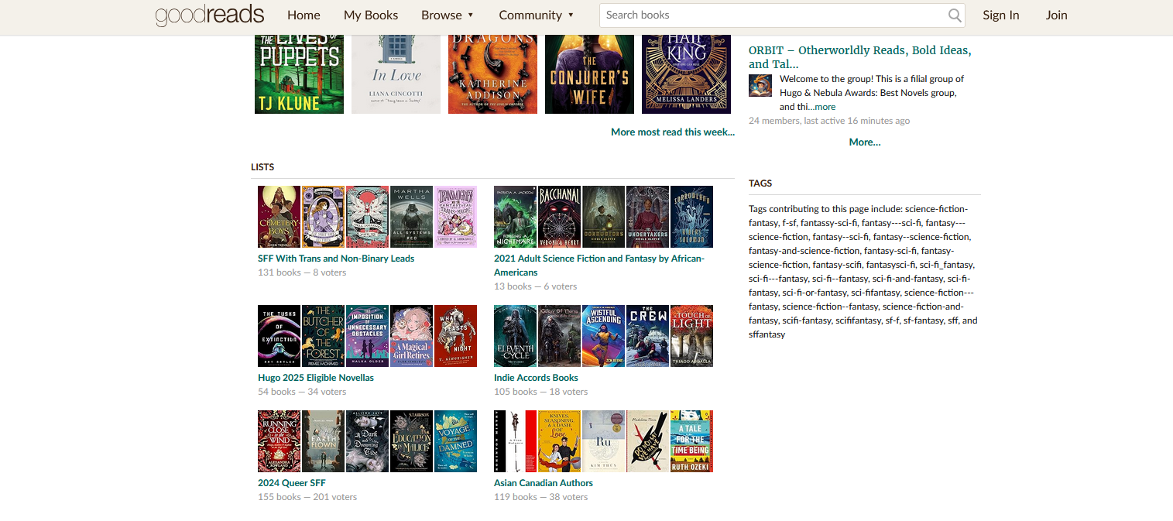Click the magnifying glass search icon
The width and height of the screenshot is (1173, 521).
click(955, 15)
